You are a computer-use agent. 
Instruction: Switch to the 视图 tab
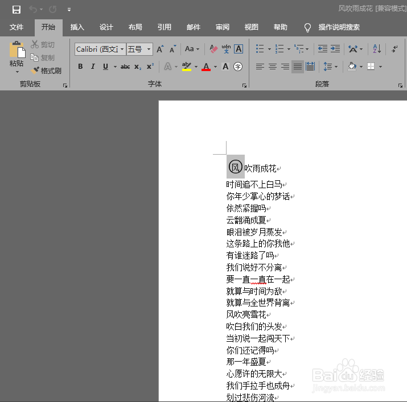(252, 27)
